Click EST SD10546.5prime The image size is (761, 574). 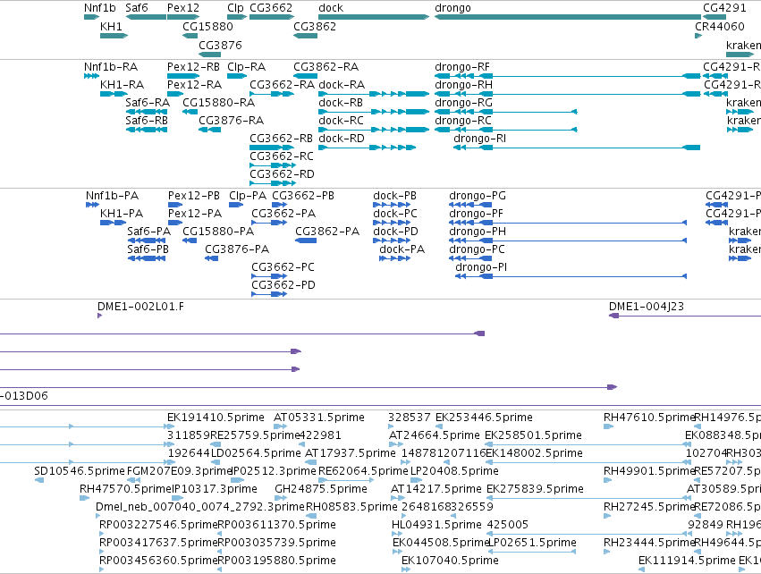[80, 470]
